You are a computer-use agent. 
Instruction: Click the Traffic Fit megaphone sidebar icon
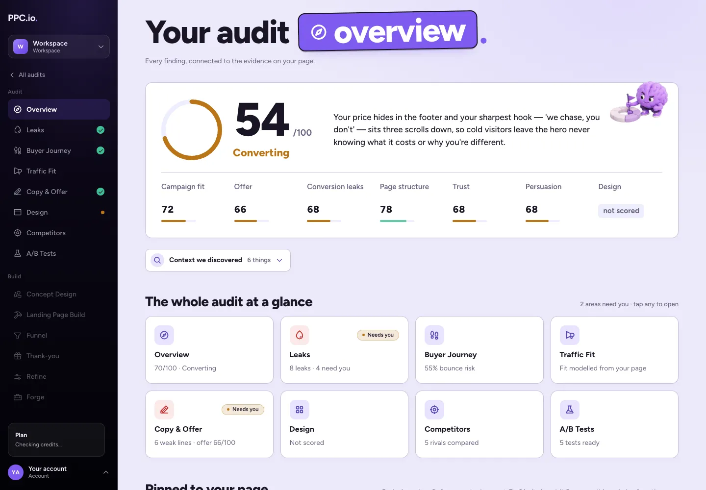(18, 171)
